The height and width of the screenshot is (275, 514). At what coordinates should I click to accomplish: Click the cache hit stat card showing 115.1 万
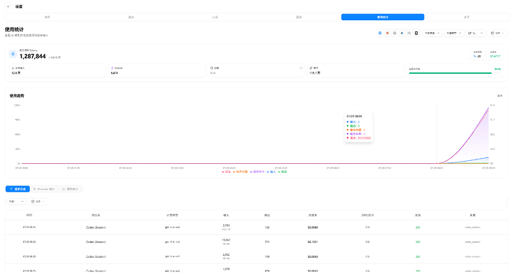coord(355,71)
